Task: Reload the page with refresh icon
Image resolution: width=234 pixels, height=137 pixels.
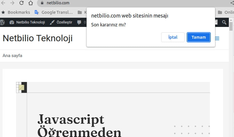Action: coord(22,3)
